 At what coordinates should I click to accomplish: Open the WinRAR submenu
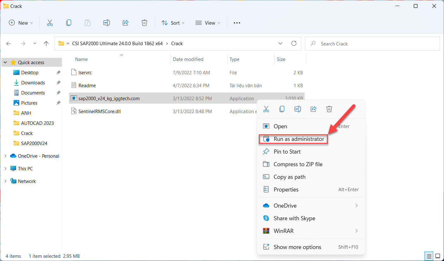(311, 231)
